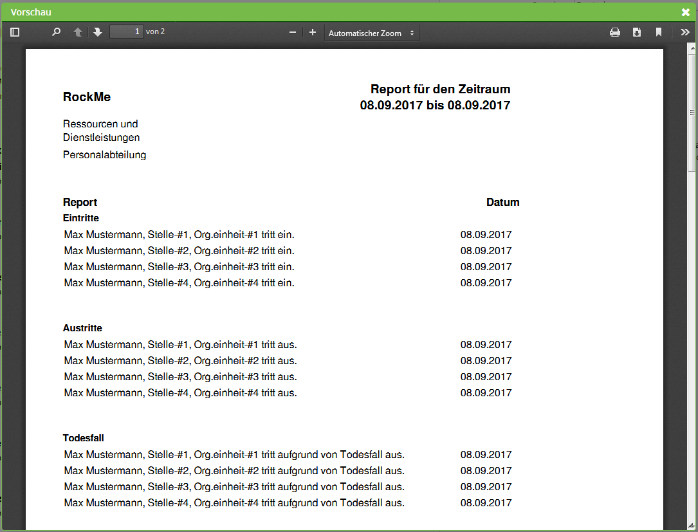Click the Datum column header
The height and width of the screenshot is (532, 698).
point(502,202)
